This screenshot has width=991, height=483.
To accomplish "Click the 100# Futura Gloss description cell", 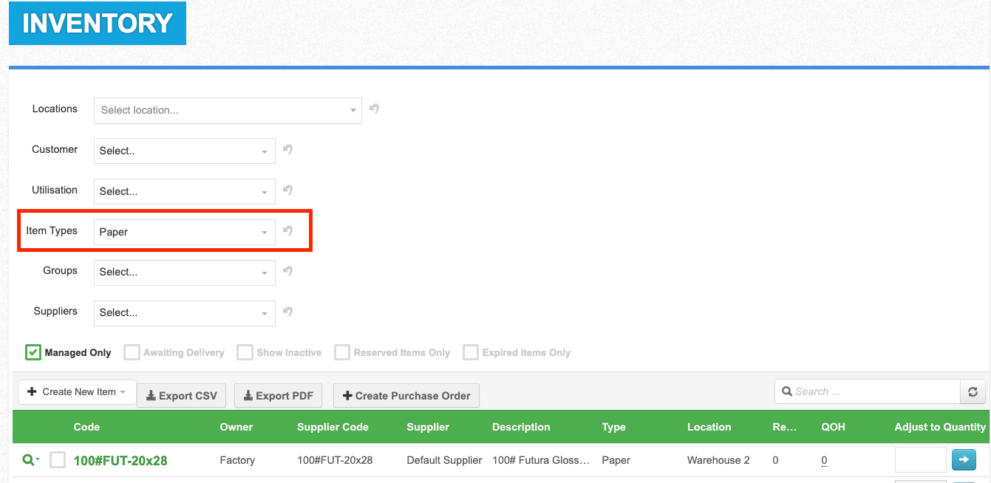I will (541, 460).
